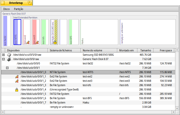Image resolution: width=180 pixels, height=115 pixels.
Task: Click the pencil icon on the test-ext2 row
Action: 17,76
